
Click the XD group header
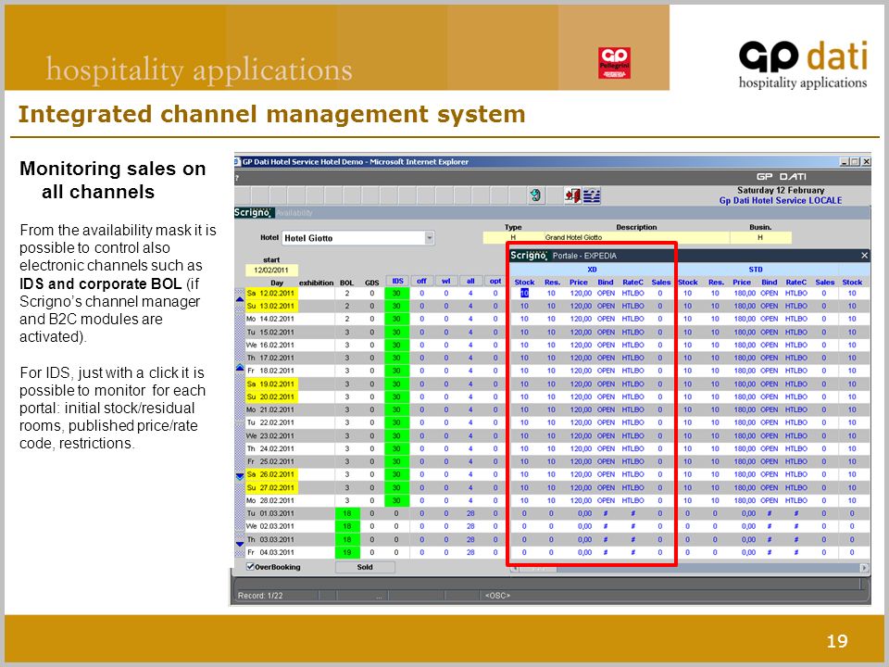[x=592, y=270]
